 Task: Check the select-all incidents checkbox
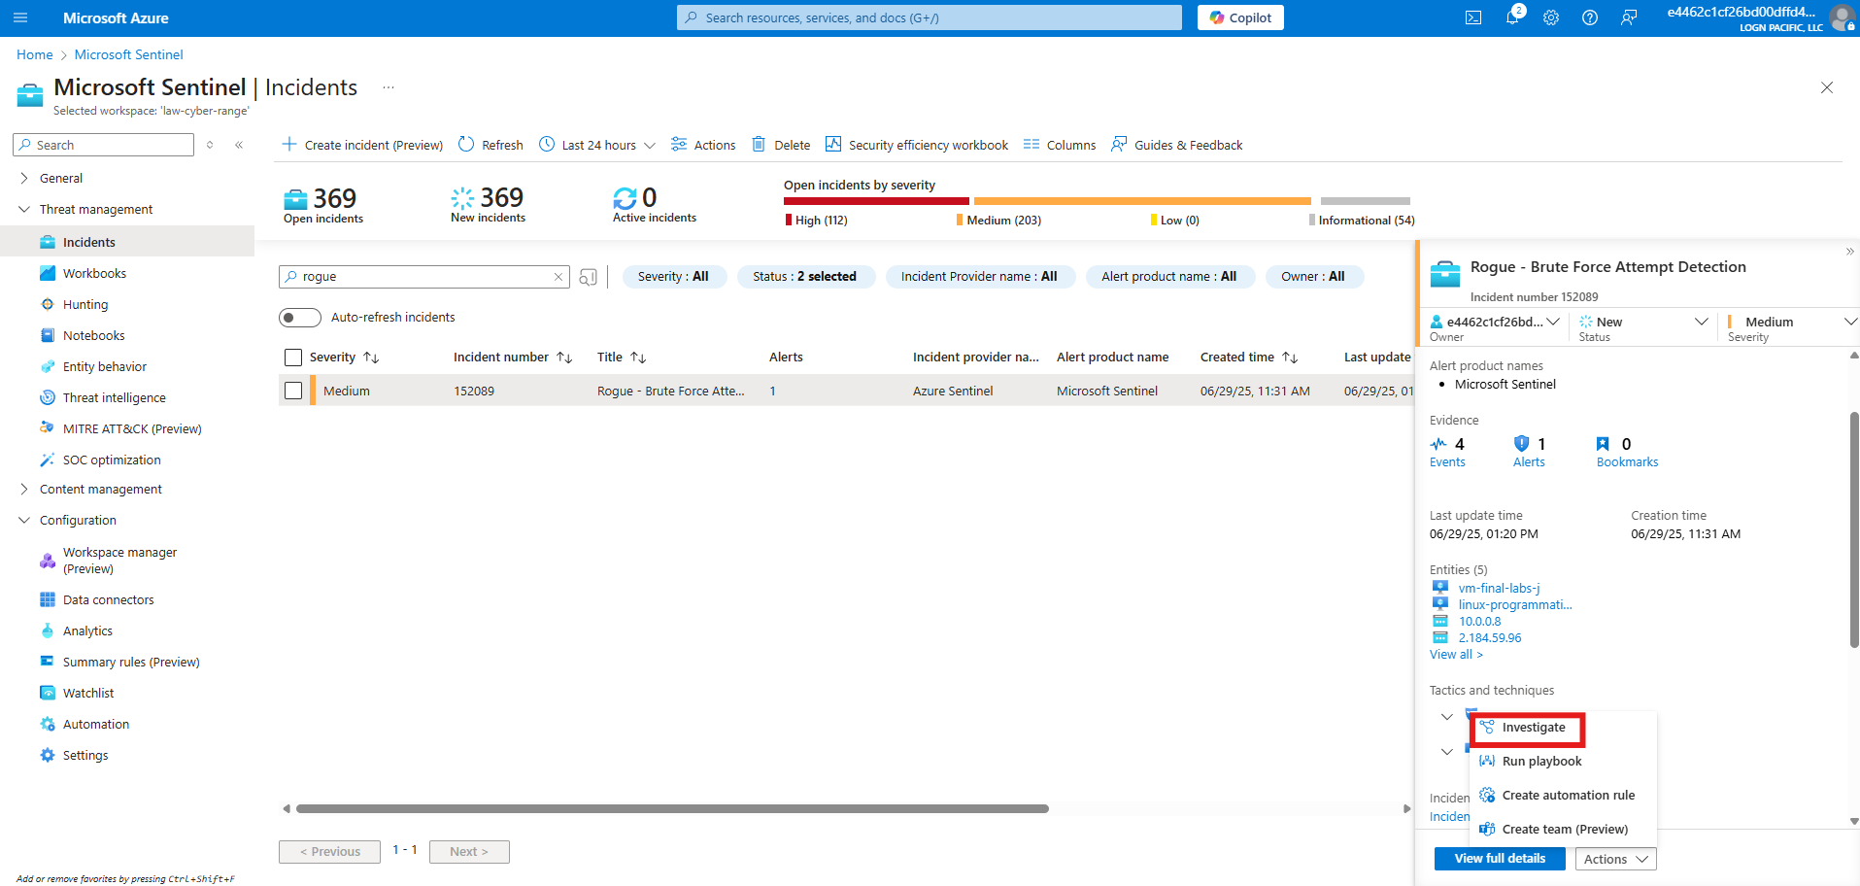click(x=293, y=358)
